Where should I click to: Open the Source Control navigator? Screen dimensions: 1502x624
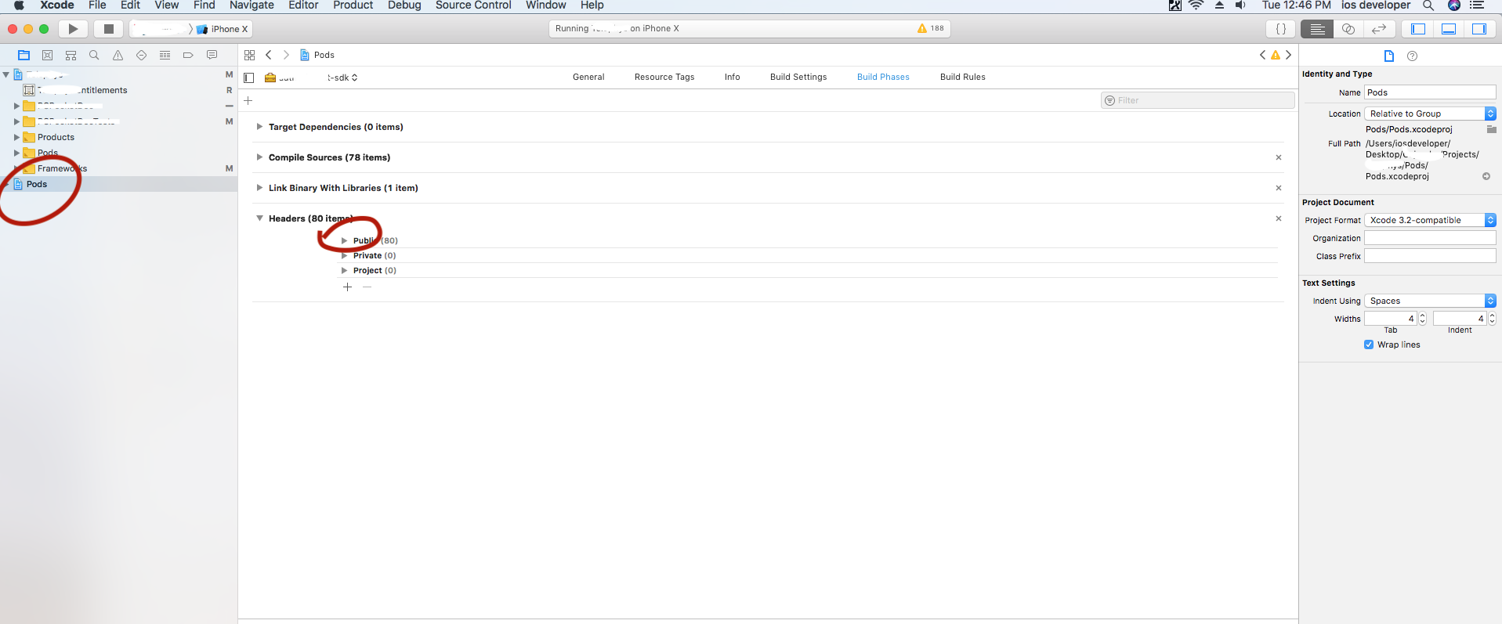[x=47, y=55]
